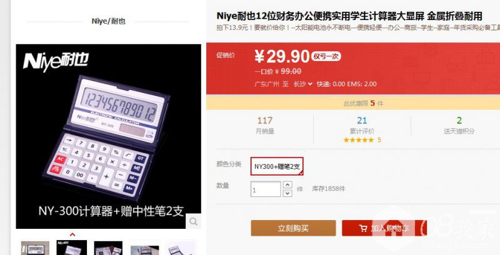Select the third product thumbnail

coord(108,248)
